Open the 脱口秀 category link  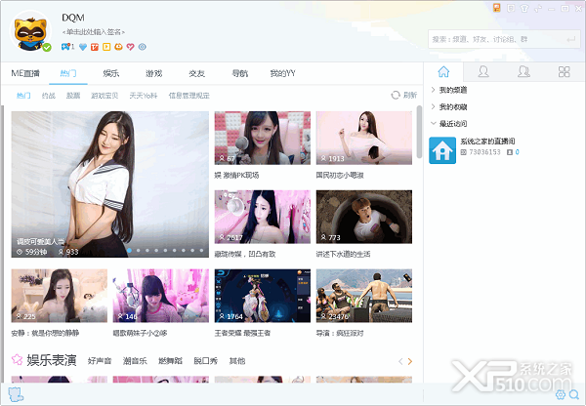click(x=205, y=361)
